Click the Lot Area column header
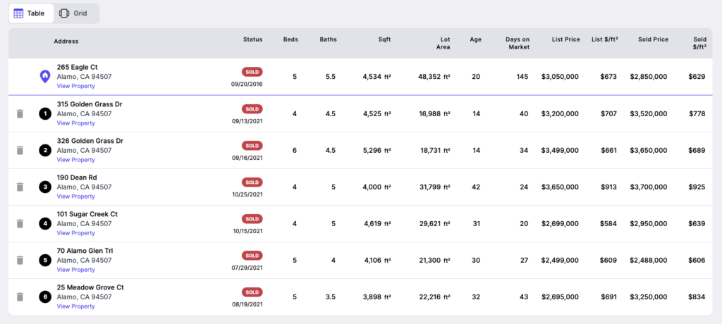This screenshot has width=722, height=324. click(443, 43)
